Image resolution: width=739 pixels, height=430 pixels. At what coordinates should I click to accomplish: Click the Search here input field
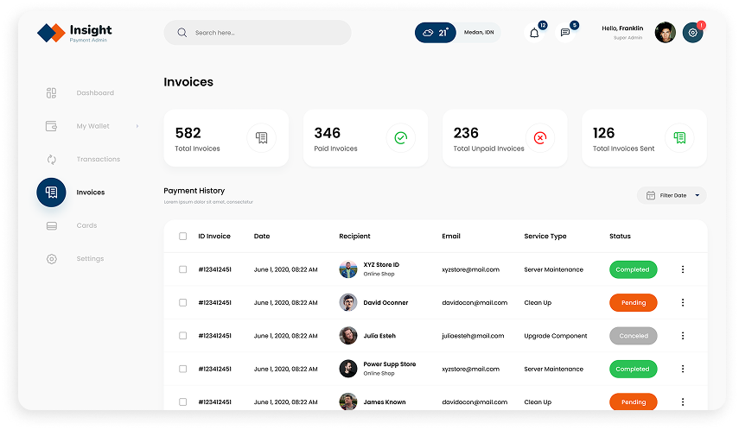(x=258, y=33)
